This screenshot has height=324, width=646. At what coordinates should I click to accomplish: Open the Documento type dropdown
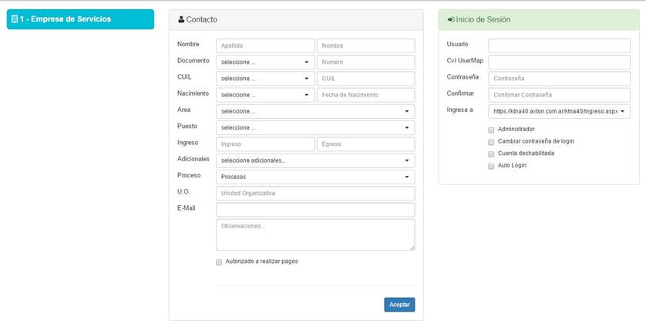click(264, 62)
